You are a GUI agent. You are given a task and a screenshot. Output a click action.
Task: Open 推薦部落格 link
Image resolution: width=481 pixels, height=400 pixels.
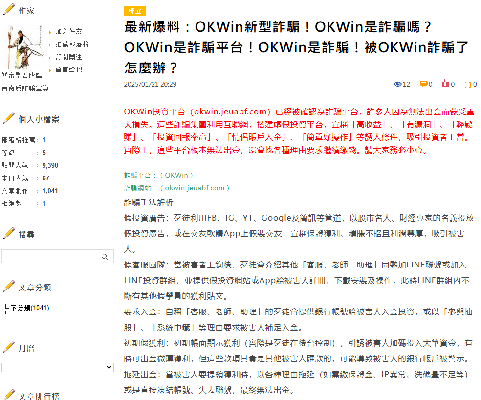(72, 44)
